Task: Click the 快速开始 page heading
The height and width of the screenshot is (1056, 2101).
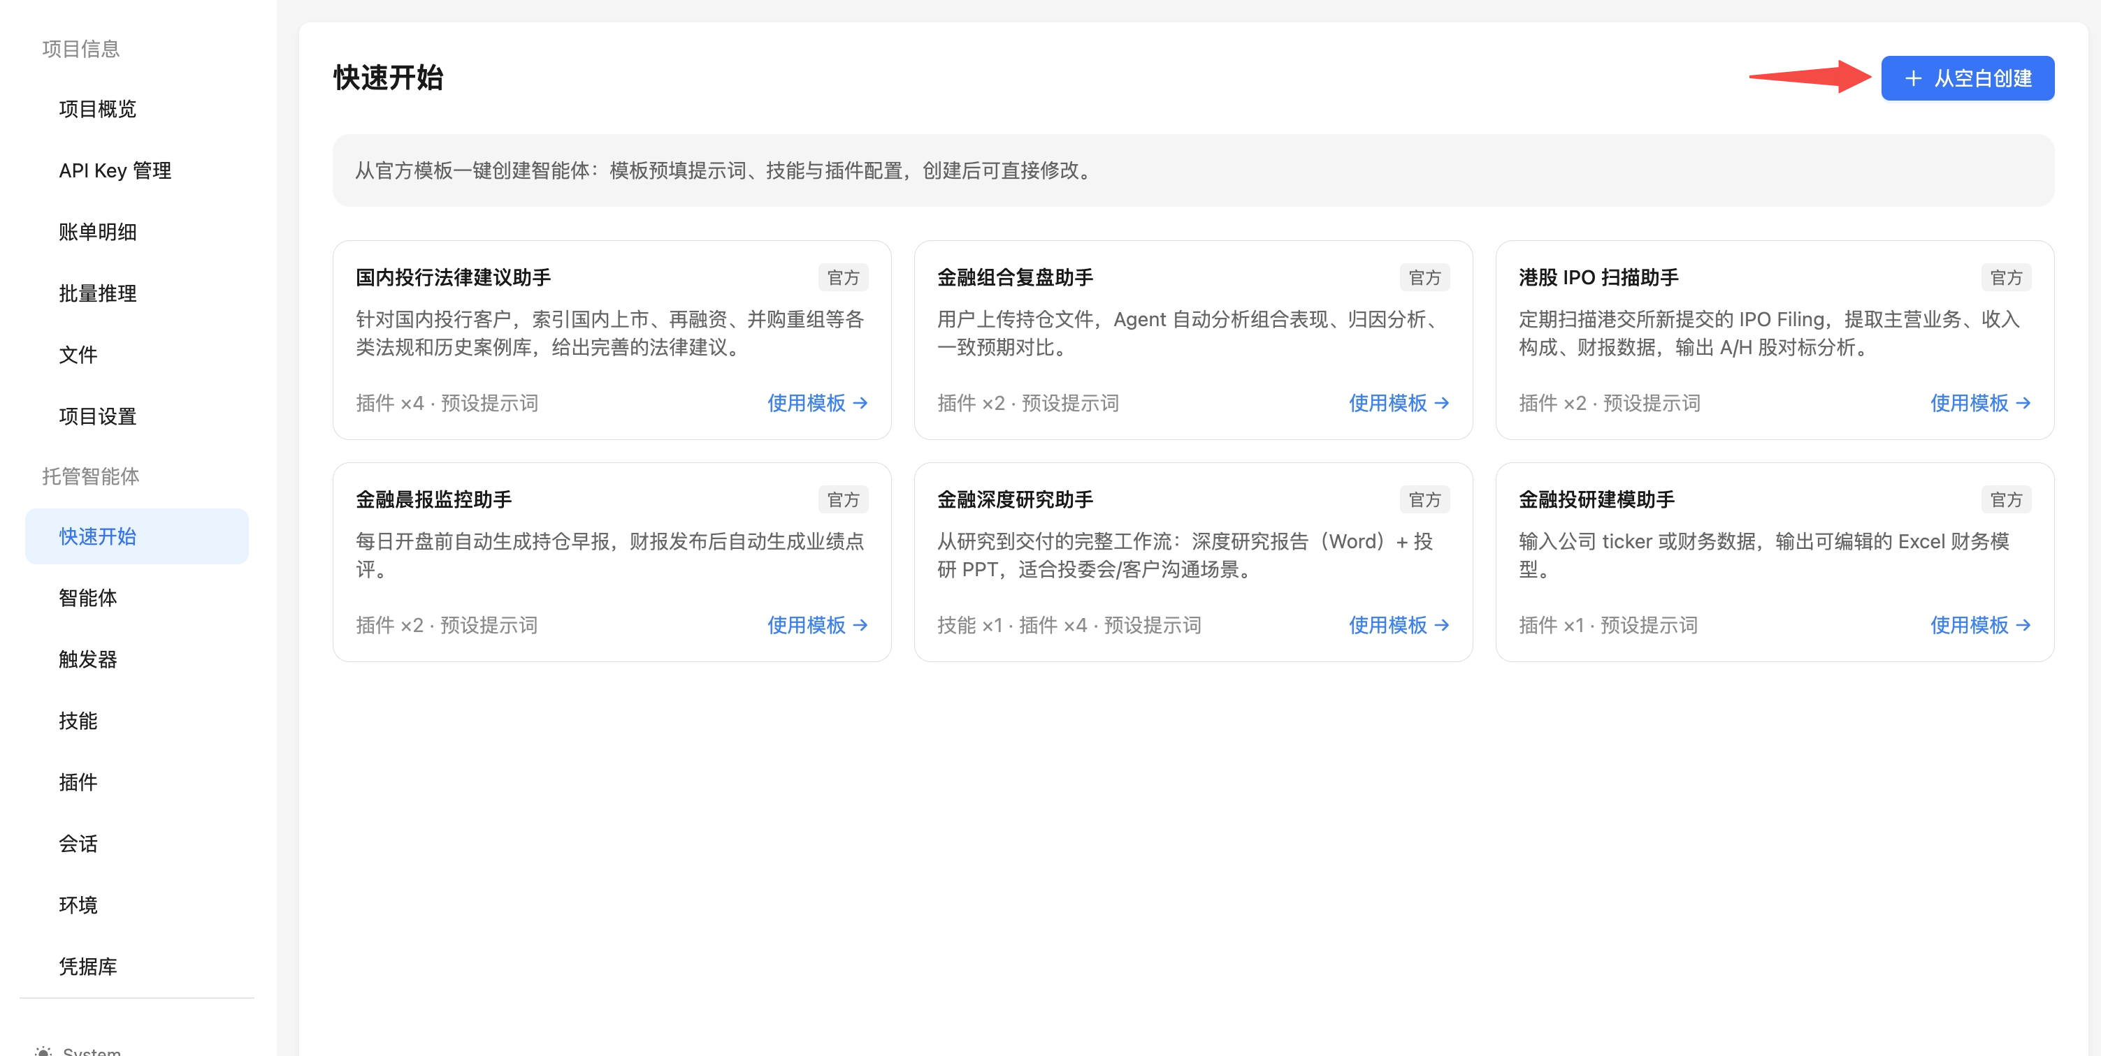Action: click(388, 78)
